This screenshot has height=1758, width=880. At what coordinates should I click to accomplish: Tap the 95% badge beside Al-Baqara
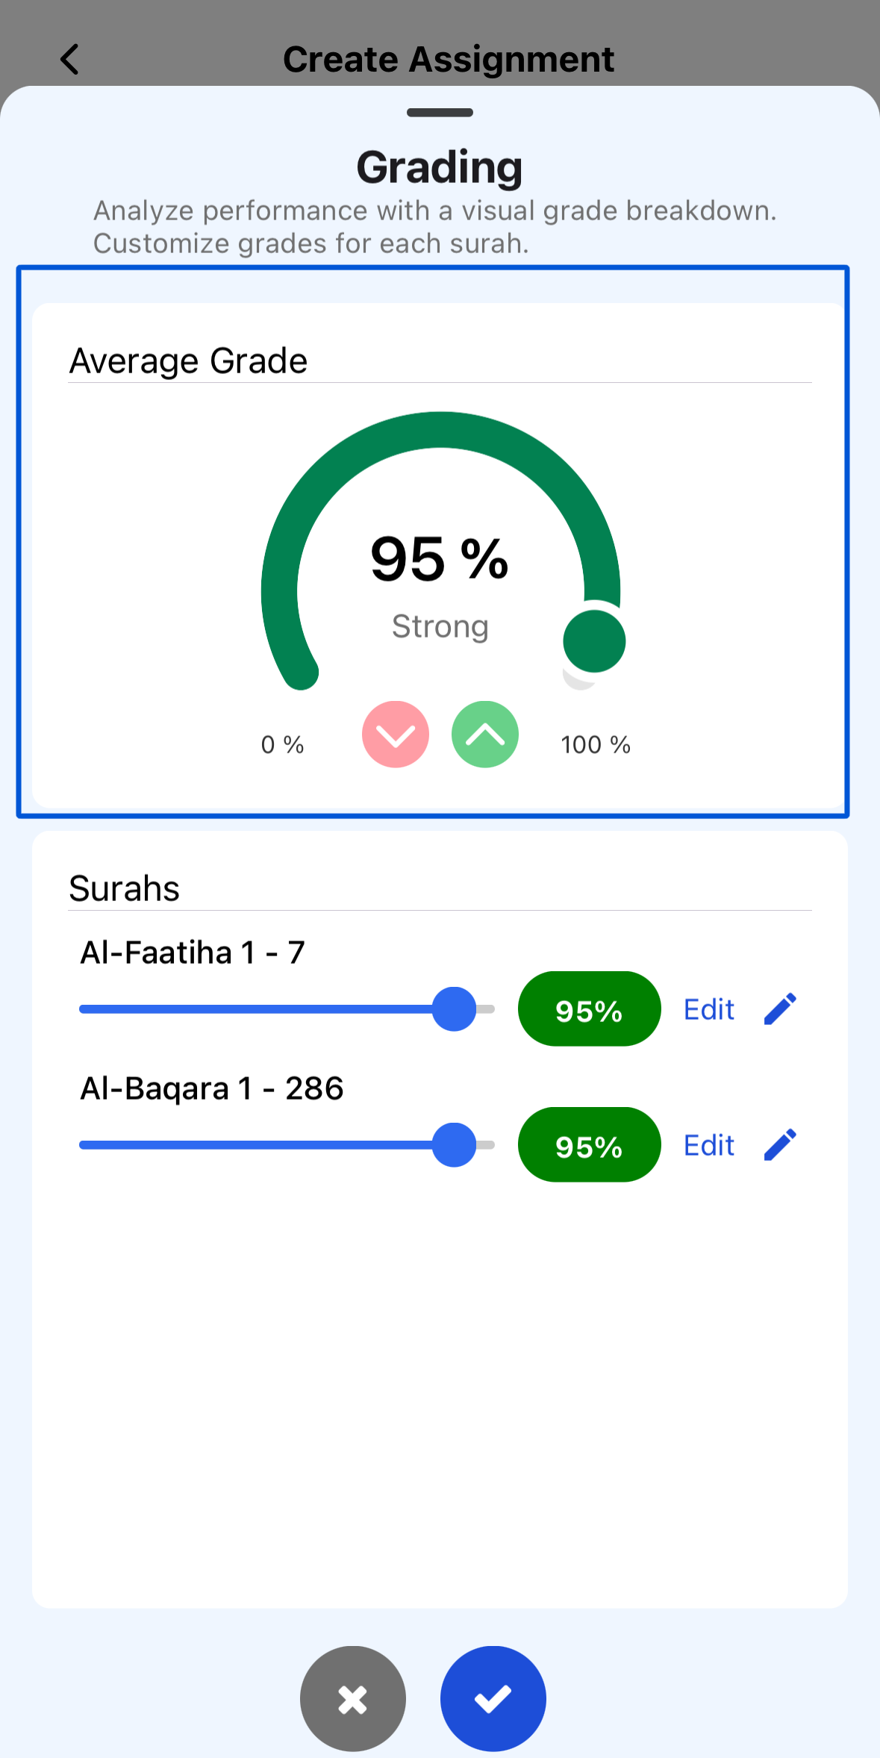(x=589, y=1145)
